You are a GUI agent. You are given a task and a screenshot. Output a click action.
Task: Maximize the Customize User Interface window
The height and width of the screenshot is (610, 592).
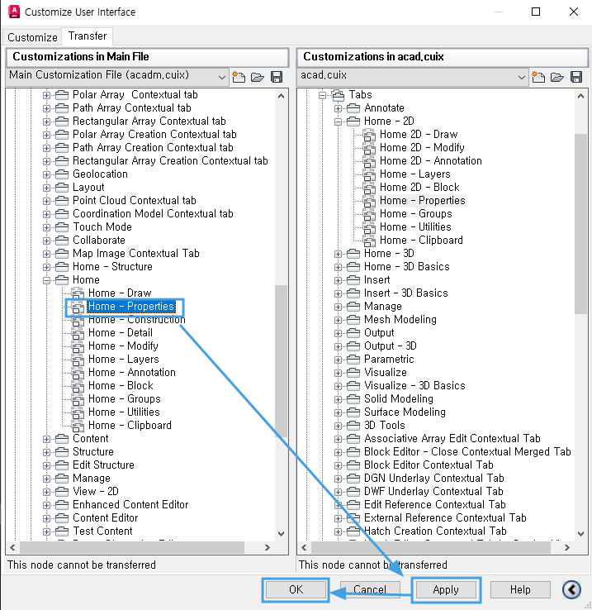tap(536, 12)
